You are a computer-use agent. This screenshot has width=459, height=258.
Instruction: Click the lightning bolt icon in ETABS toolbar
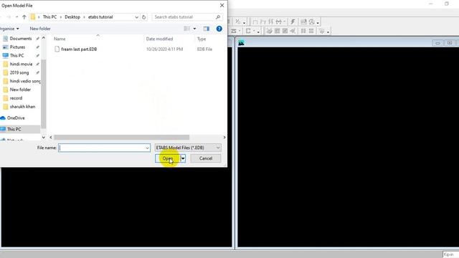[293, 21]
